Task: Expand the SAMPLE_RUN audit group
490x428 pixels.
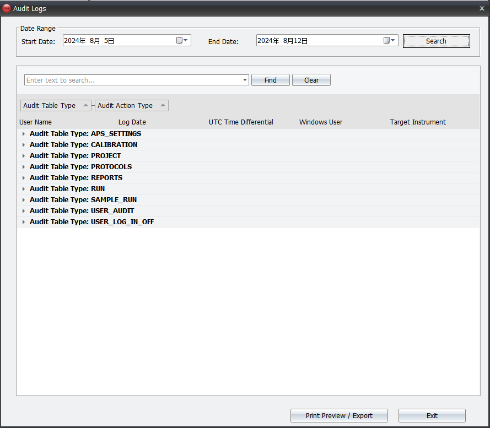Action: pyautogui.click(x=24, y=199)
